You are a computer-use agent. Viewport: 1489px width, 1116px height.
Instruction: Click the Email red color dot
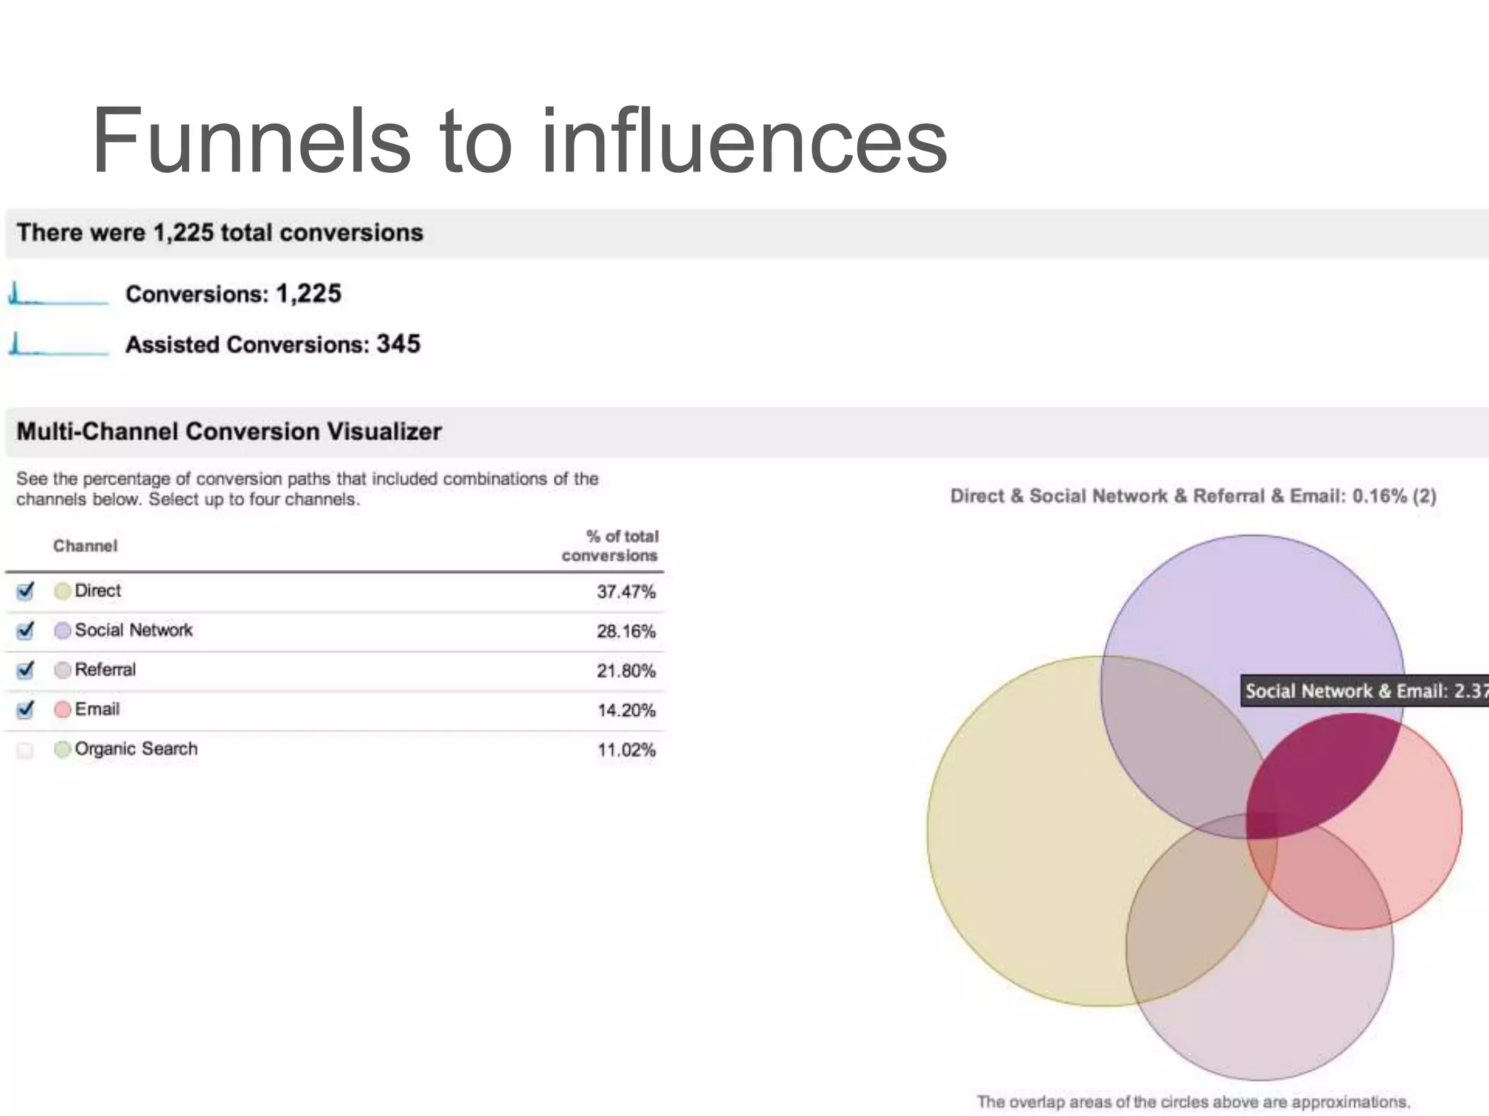(63, 709)
